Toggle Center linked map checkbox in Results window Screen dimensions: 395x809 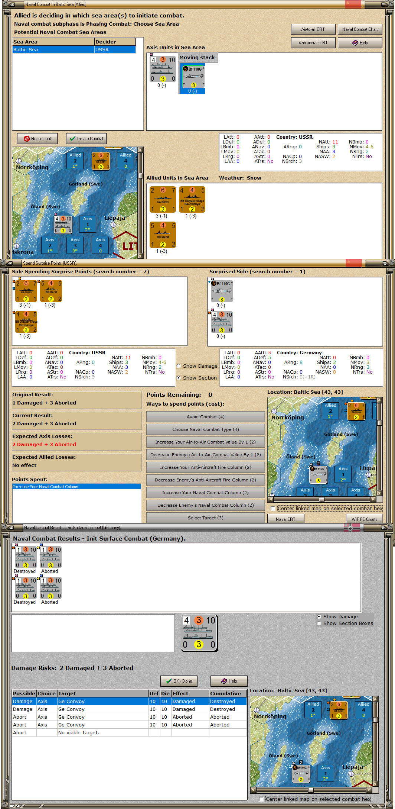(x=261, y=799)
